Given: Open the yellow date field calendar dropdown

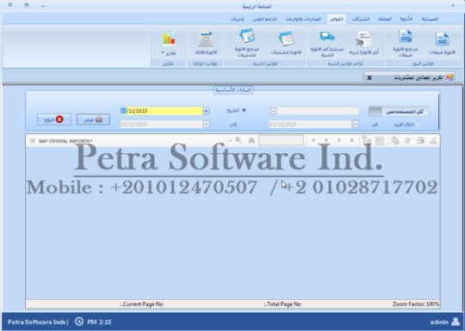Looking at the screenshot, I should pos(206,111).
